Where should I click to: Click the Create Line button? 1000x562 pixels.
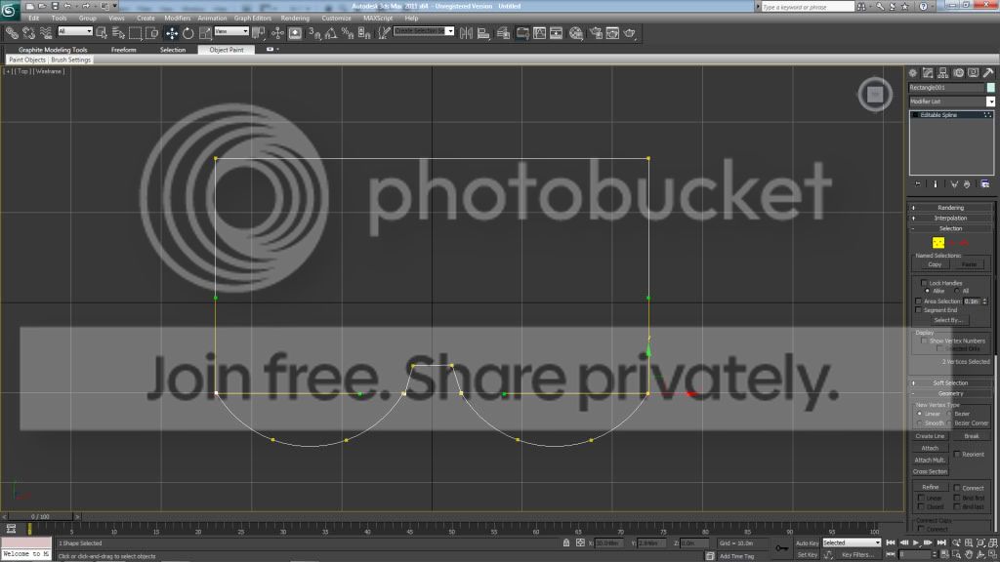click(x=930, y=436)
